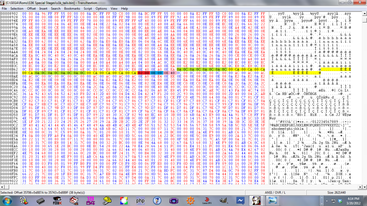Viewport: 367px width, 206px height.
Task: Open the clock showing 4:14 PM
Action: tap(353, 201)
